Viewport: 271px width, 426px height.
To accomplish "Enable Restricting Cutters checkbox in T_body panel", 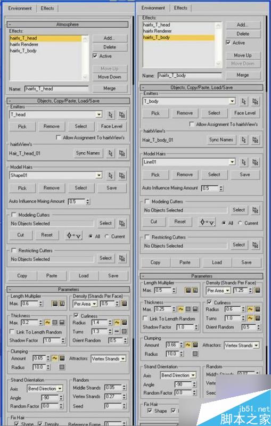I will pyautogui.click(x=147, y=237).
